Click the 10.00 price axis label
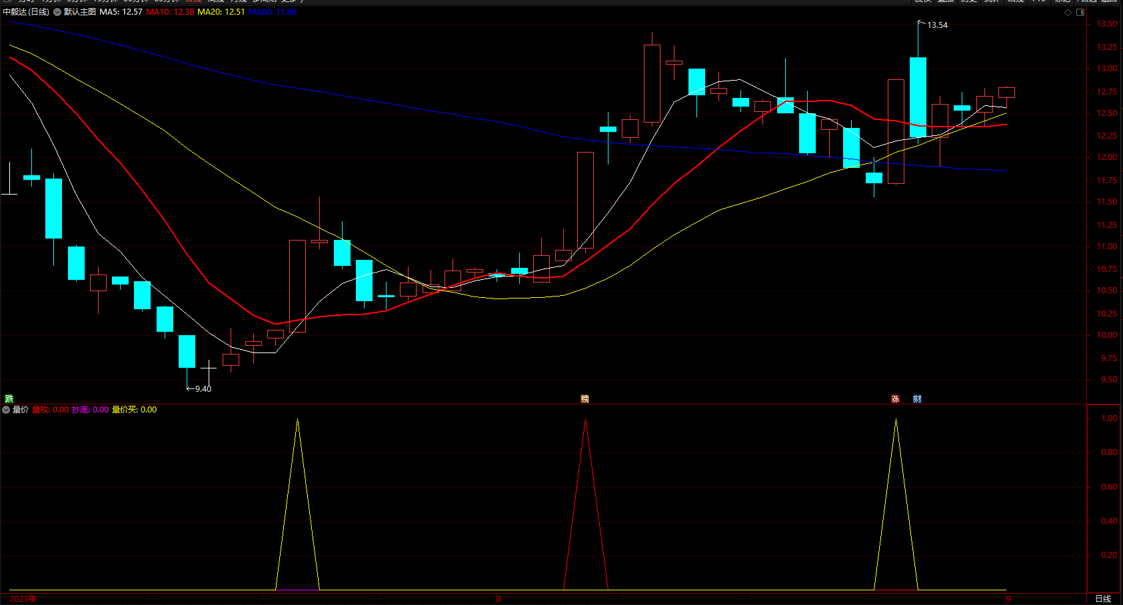The image size is (1123, 605). (1107, 335)
